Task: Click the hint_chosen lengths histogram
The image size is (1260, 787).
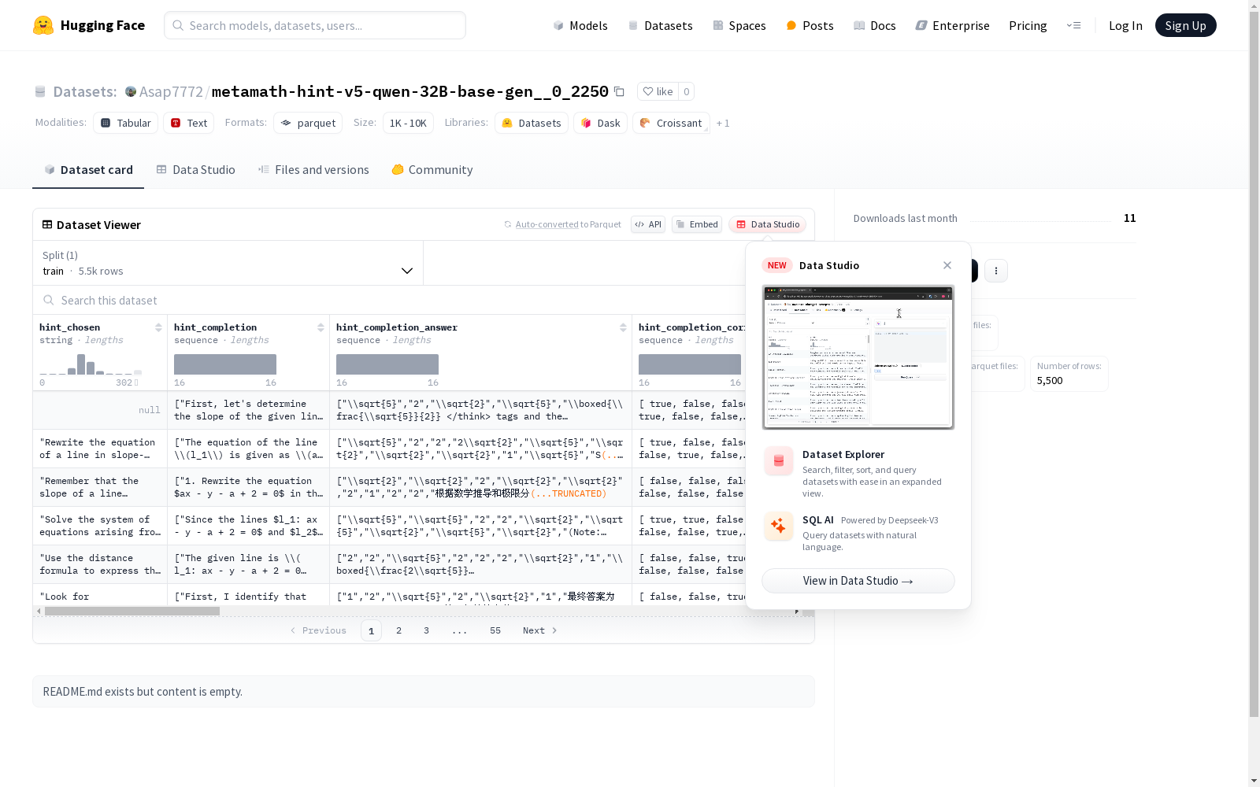Action: (91, 364)
